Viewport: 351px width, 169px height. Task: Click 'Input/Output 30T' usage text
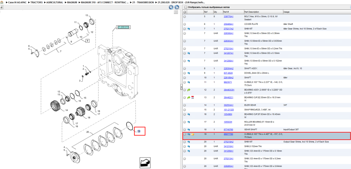tap(291, 129)
